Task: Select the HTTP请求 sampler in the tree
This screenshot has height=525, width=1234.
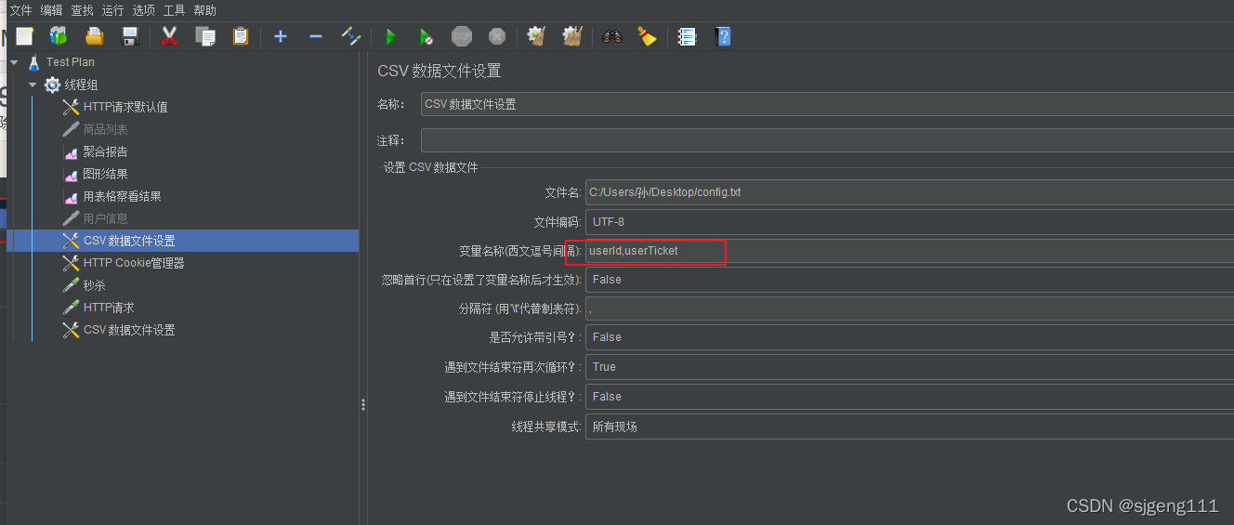Action: [x=109, y=308]
